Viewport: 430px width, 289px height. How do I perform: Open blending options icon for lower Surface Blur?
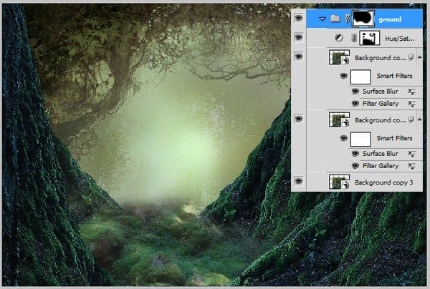point(411,154)
